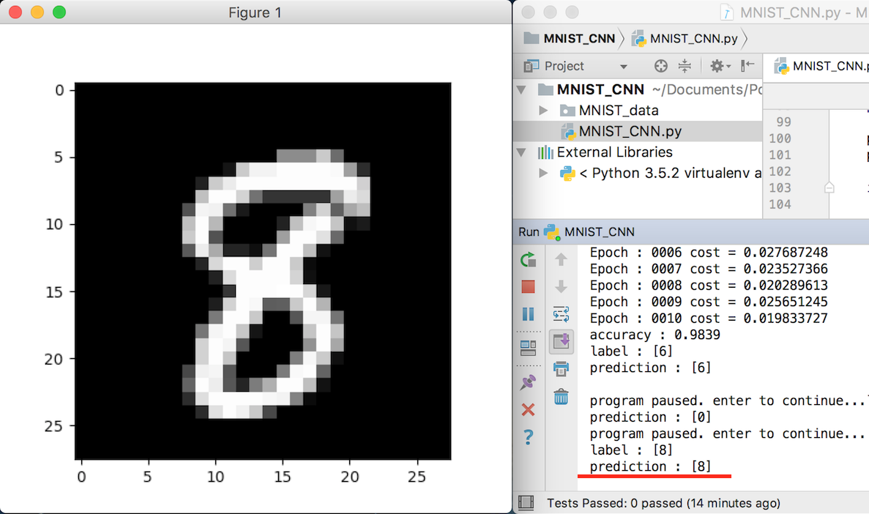
Task: Click the Figure 1 window title
Action: [x=255, y=12]
